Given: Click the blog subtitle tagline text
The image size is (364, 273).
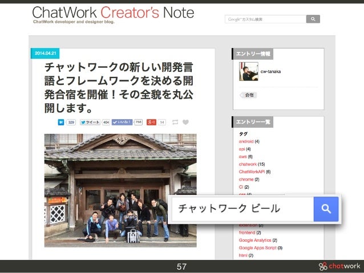Looking at the screenshot, I should click(74, 22).
